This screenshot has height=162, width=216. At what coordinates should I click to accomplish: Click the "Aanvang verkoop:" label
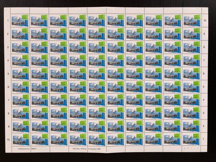coord(80,149)
